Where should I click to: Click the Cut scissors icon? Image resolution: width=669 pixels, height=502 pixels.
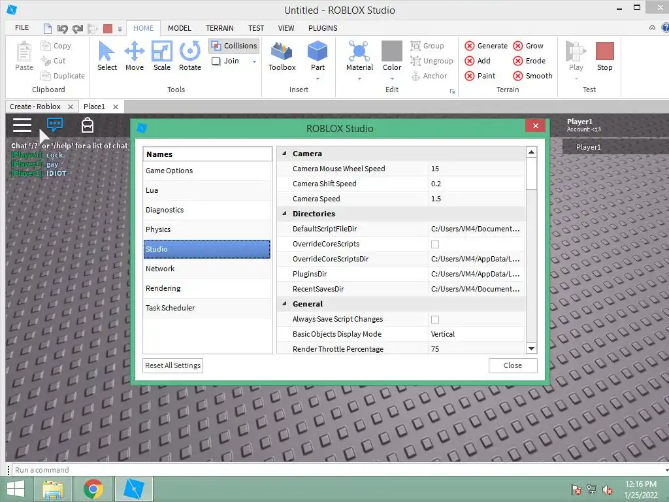[46, 61]
